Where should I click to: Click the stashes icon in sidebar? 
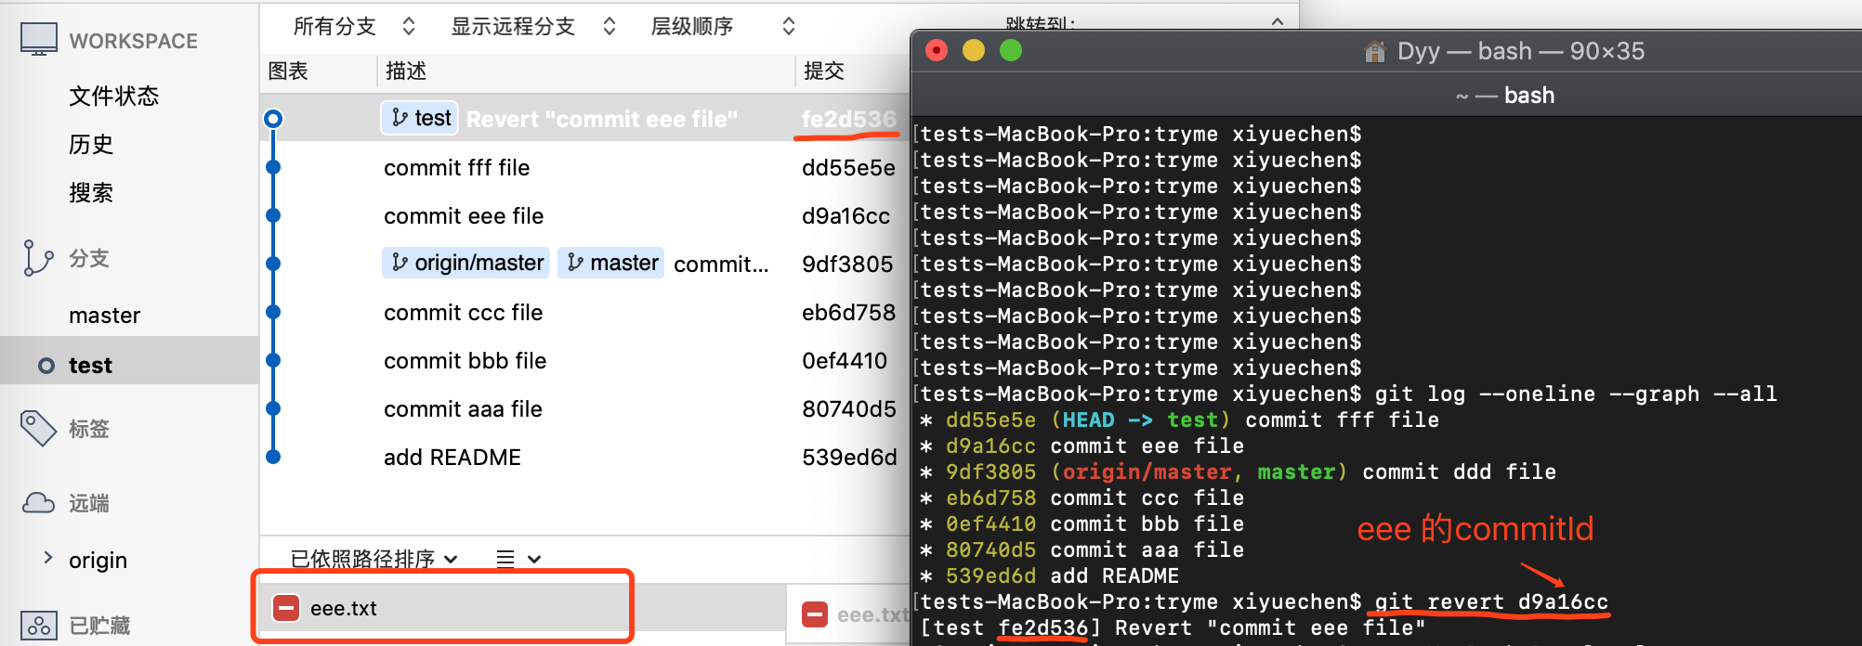coord(38,626)
